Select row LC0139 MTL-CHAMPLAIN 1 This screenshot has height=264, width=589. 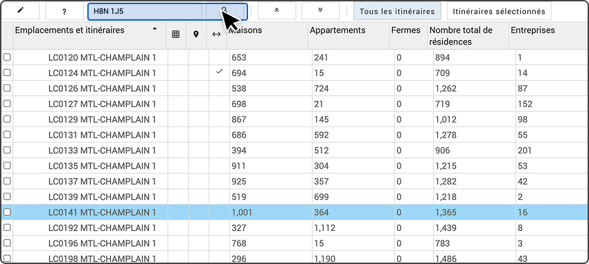(294, 196)
